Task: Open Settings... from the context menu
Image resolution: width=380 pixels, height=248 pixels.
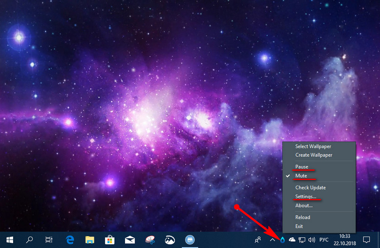Action: click(306, 197)
